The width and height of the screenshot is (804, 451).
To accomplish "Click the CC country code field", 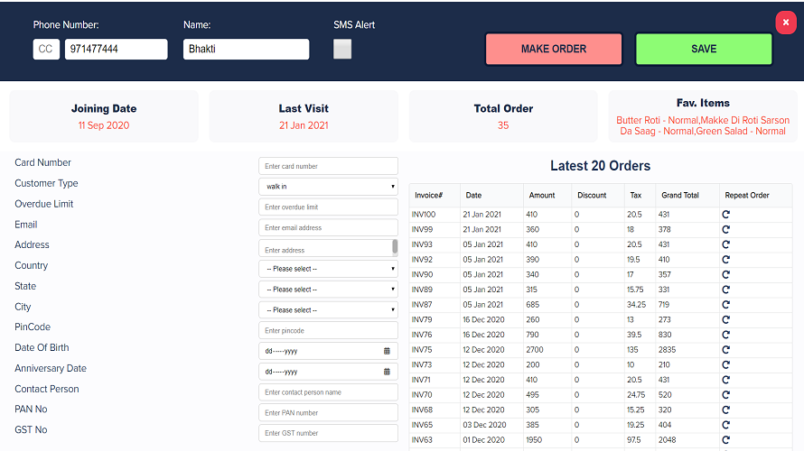I will (46, 49).
